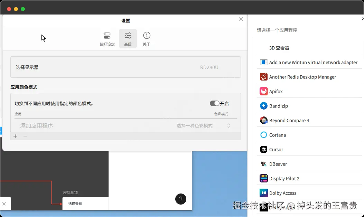This screenshot has height=217, width=364.
Task: Select Display Pilot 2 application
Action: coord(309,179)
